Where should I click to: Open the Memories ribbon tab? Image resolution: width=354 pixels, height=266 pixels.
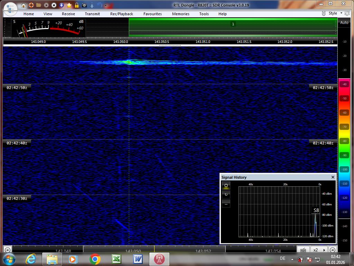click(x=181, y=14)
